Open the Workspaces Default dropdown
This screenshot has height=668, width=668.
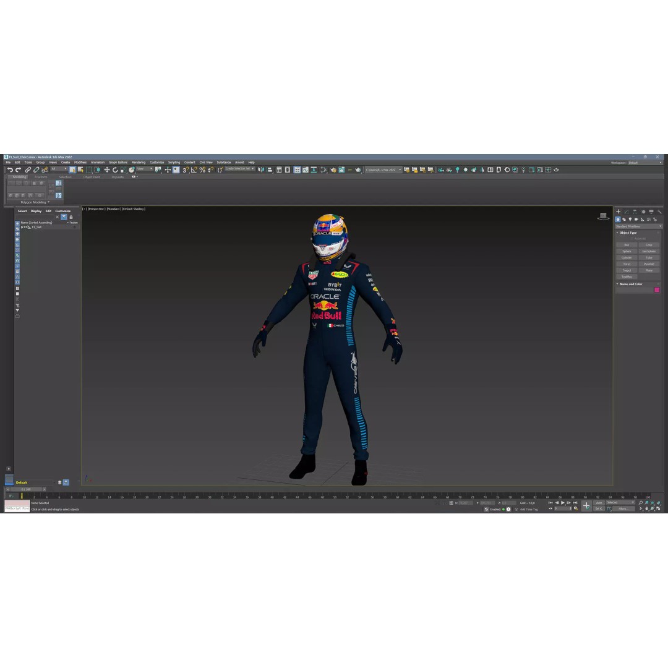click(645, 163)
